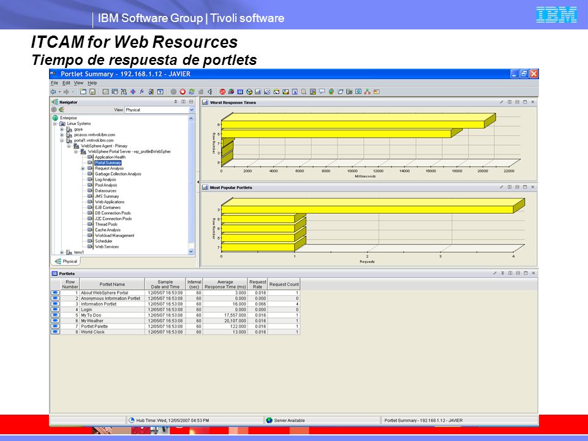Click the Bar chart icon beside Most Popular Portlets
The image size is (588, 441).
tap(205, 187)
